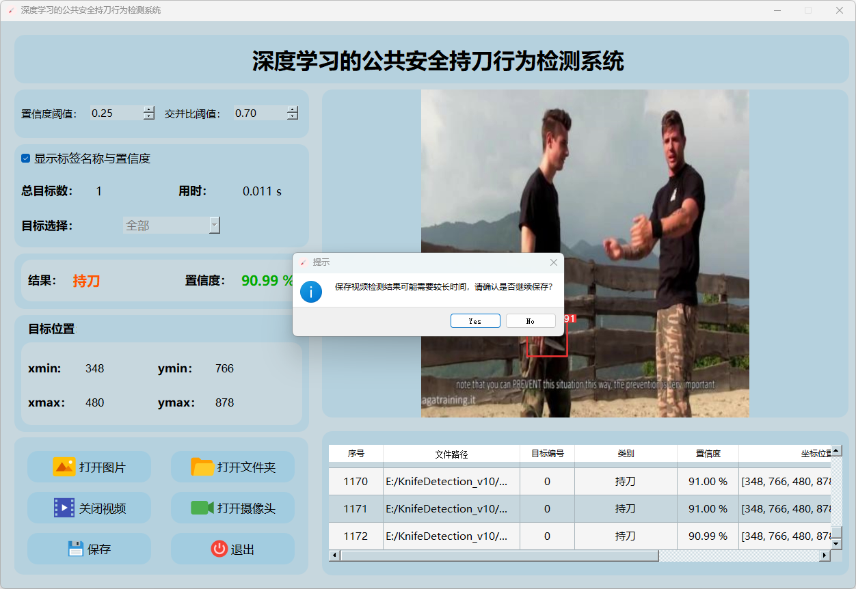Close the 提示 dialog with X
The height and width of the screenshot is (589, 856).
tap(554, 262)
